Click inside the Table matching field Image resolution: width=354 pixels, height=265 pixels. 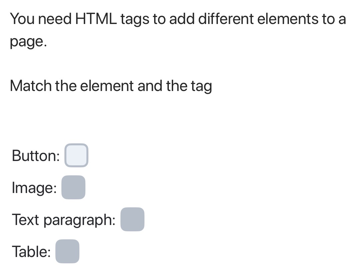click(x=68, y=251)
